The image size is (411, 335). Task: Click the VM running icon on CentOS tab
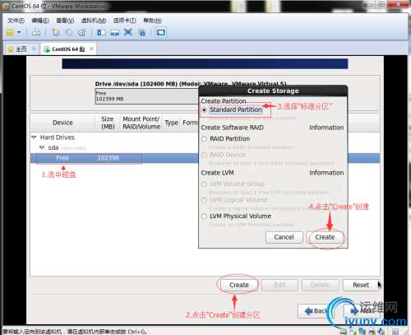(47, 49)
